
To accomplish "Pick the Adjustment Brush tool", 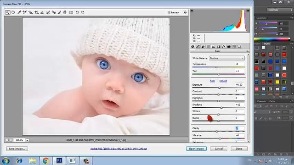I will 59,12.
